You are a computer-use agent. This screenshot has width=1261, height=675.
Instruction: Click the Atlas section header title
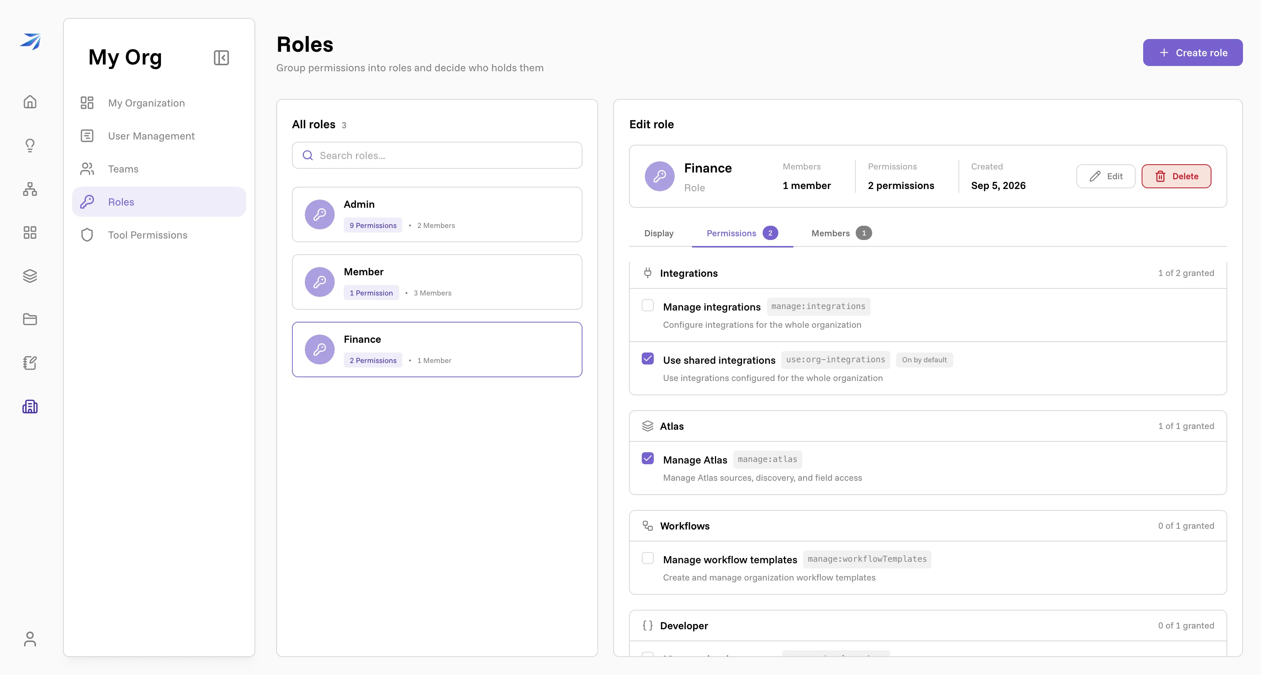(x=672, y=426)
